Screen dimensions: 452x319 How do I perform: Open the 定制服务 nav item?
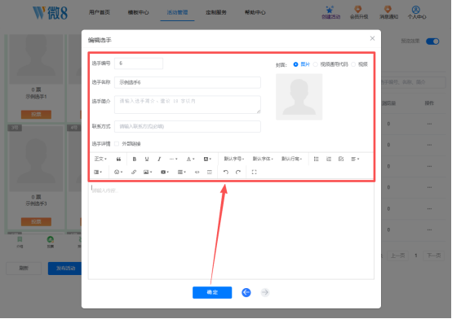[x=216, y=12]
